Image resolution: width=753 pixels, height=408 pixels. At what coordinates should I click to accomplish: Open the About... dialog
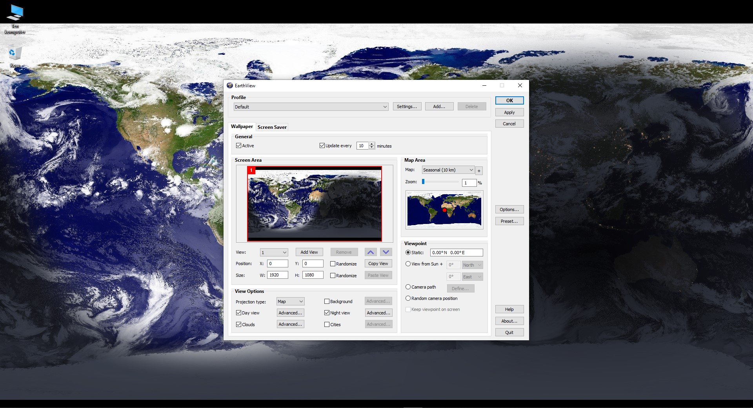coord(509,321)
